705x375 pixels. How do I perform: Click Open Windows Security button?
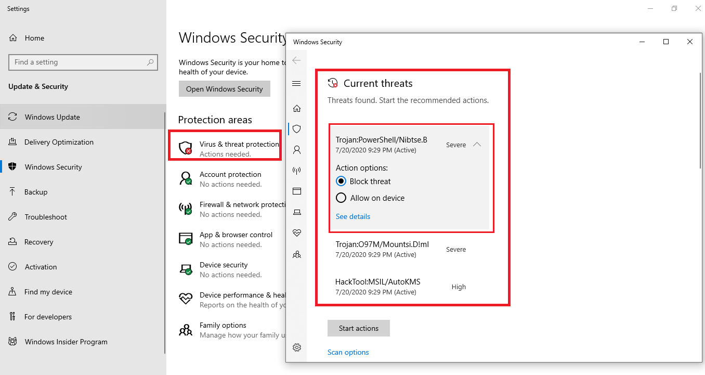(x=225, y=89)
